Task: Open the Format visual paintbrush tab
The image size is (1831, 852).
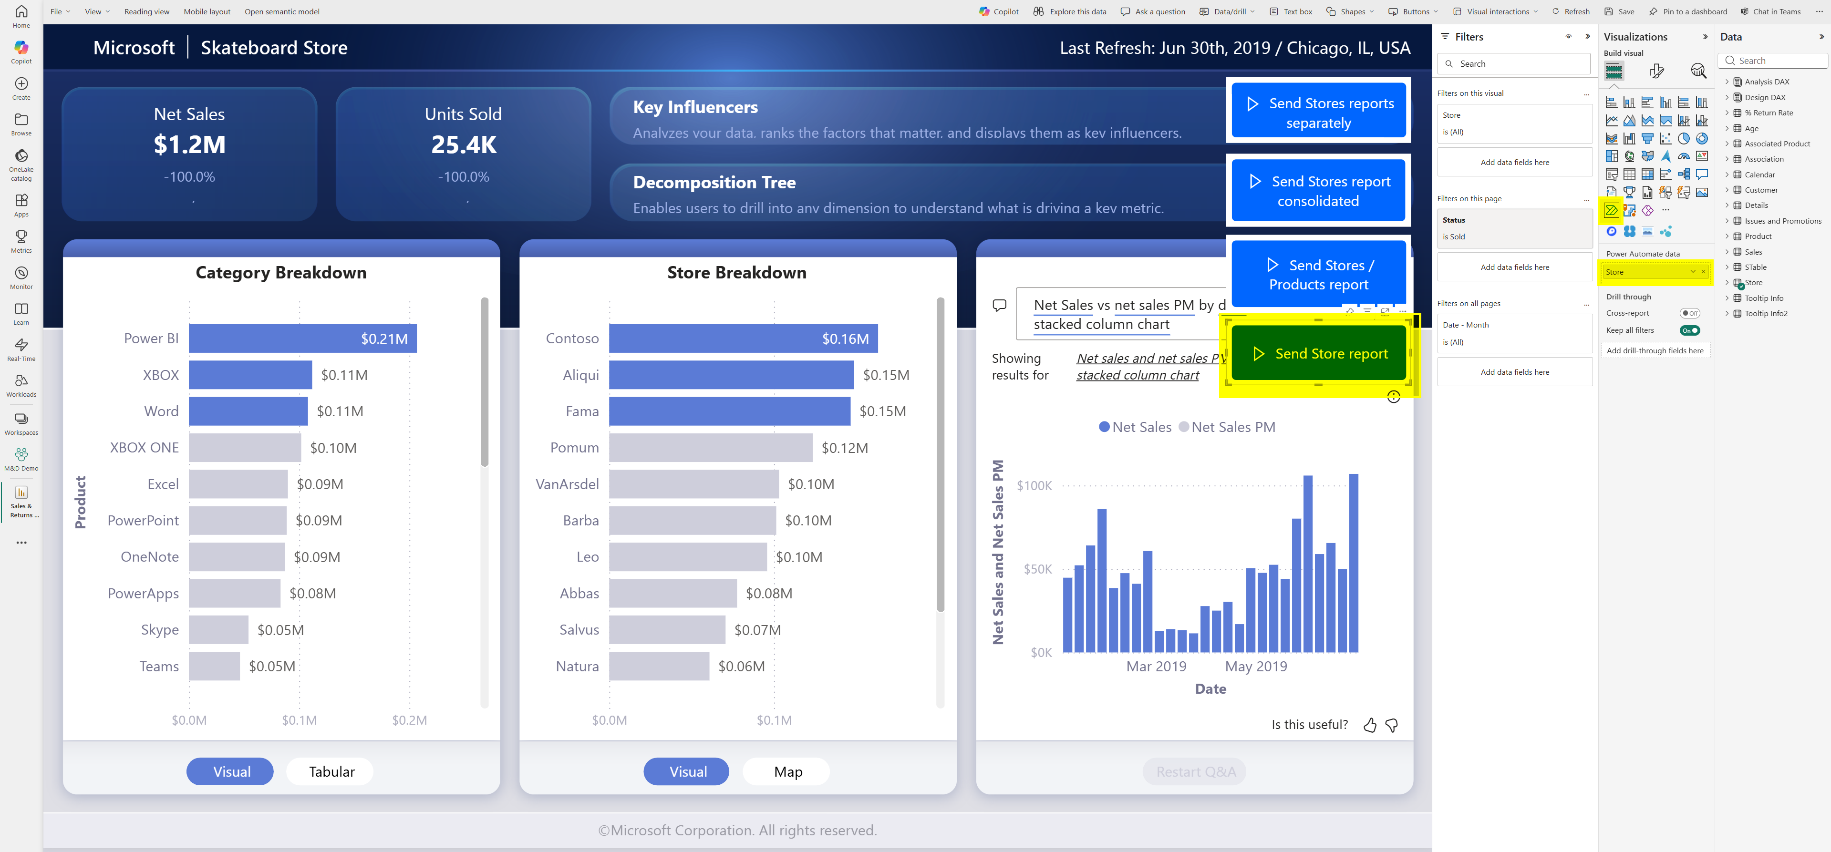Action: (1656, 71)
